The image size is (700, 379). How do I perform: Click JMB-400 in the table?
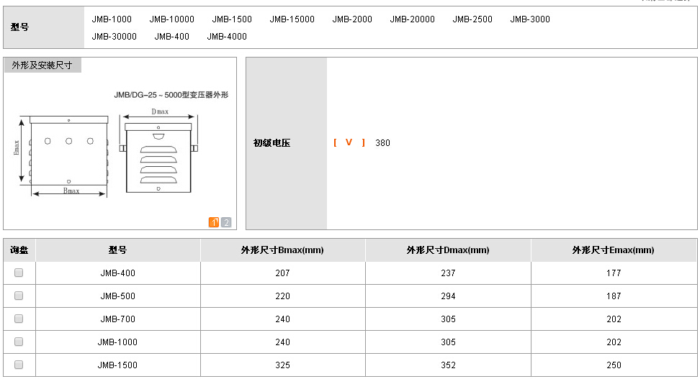click(x=118, y=273)
